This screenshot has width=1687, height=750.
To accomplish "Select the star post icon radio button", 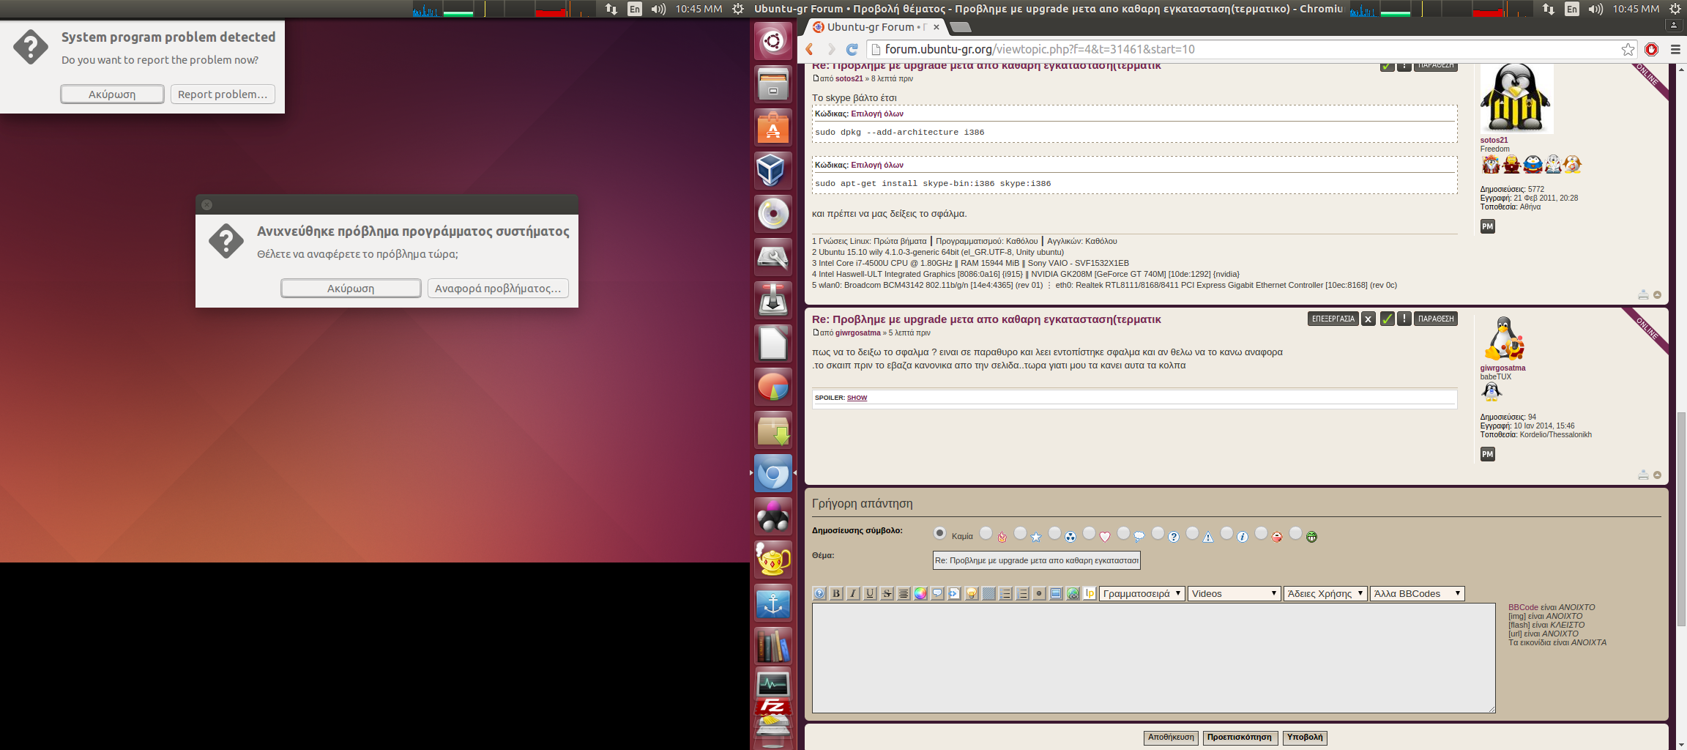I will [1020, 533].
